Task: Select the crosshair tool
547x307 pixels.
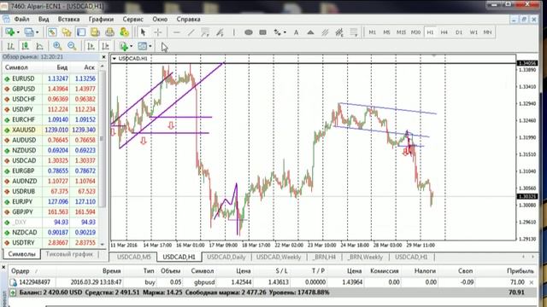Action: pyautogui.click(x=157, y=32)
